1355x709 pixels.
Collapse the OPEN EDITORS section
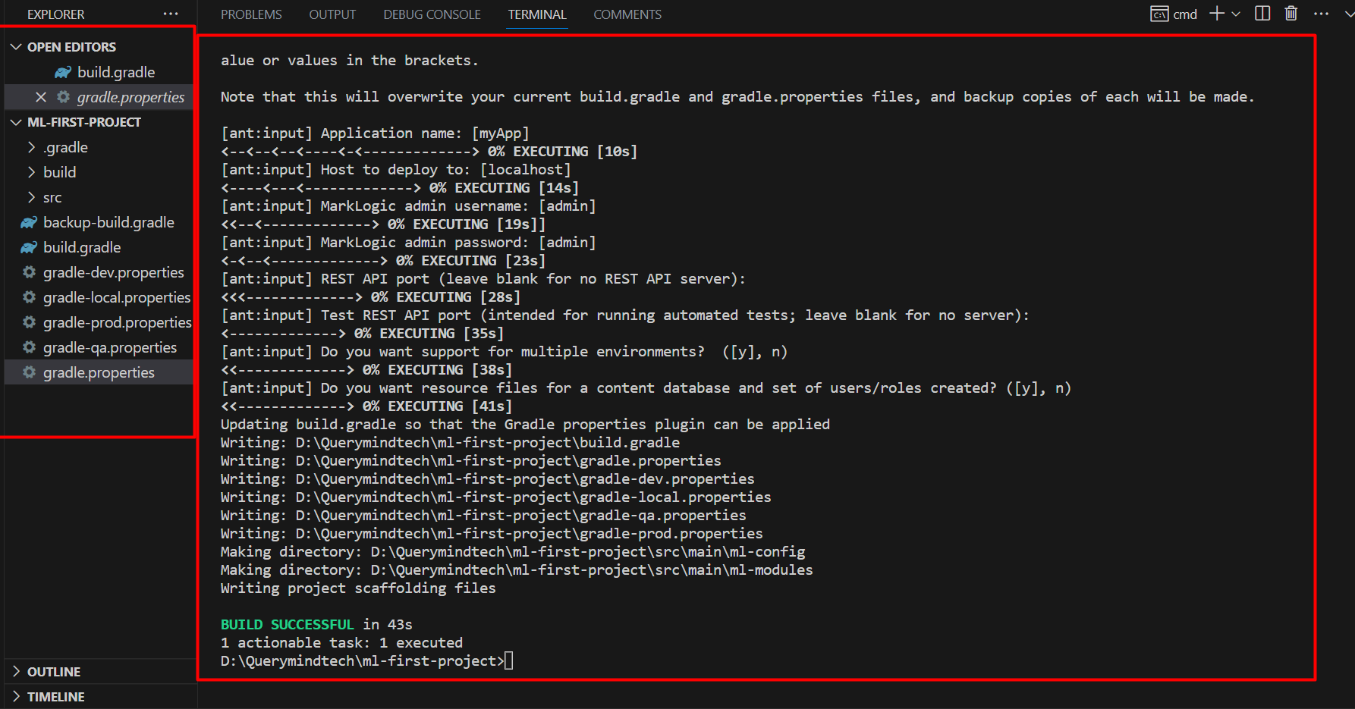[16, 46]
